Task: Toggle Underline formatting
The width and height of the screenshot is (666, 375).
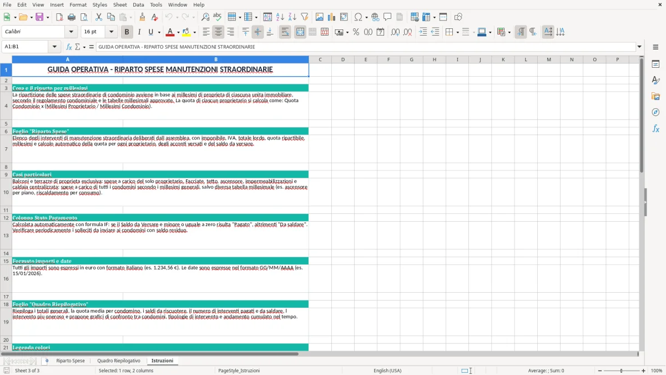Action: coord(151,32)
